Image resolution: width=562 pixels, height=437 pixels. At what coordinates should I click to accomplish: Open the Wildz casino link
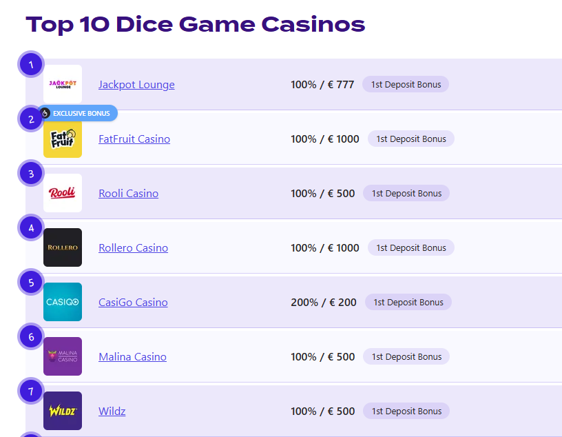[112, 411]
